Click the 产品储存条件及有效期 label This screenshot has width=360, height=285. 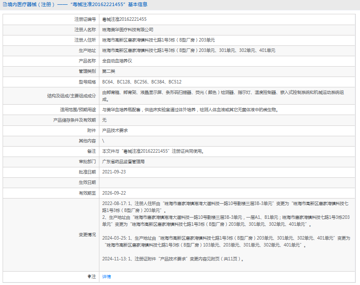pyautogui.click(x=74, y=120)
